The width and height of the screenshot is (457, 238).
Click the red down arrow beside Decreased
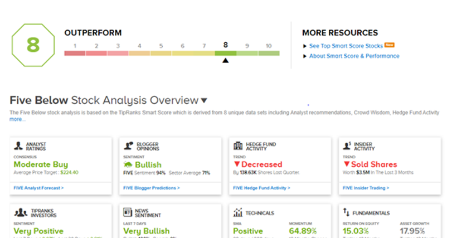click(x=237, y=164)
